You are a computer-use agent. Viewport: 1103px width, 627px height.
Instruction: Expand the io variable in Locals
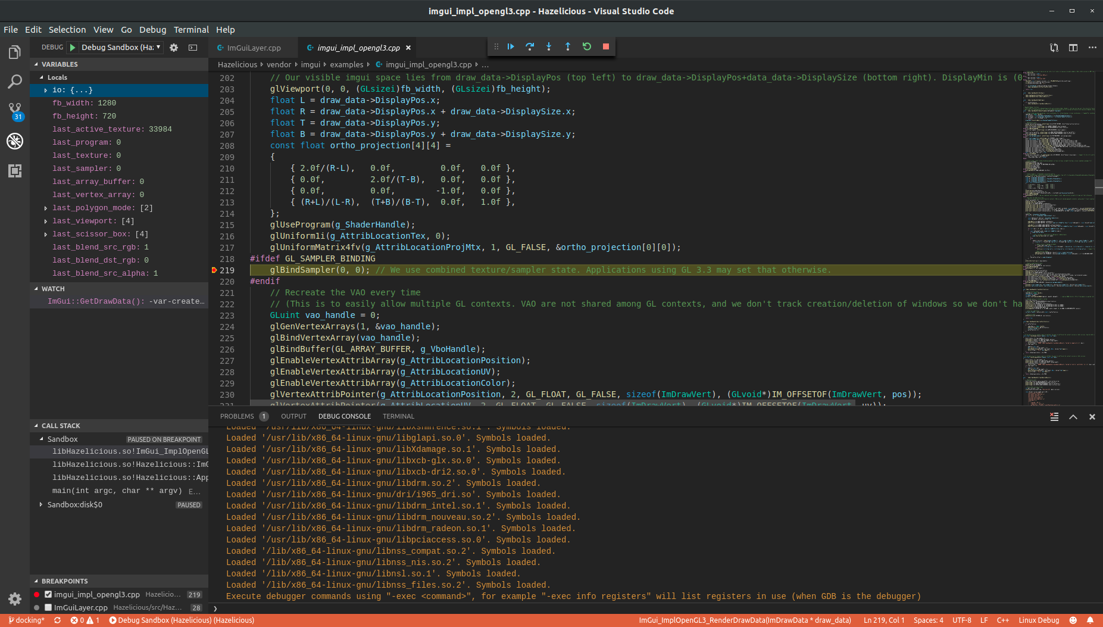pyautogui.click(x=46, y=90)
